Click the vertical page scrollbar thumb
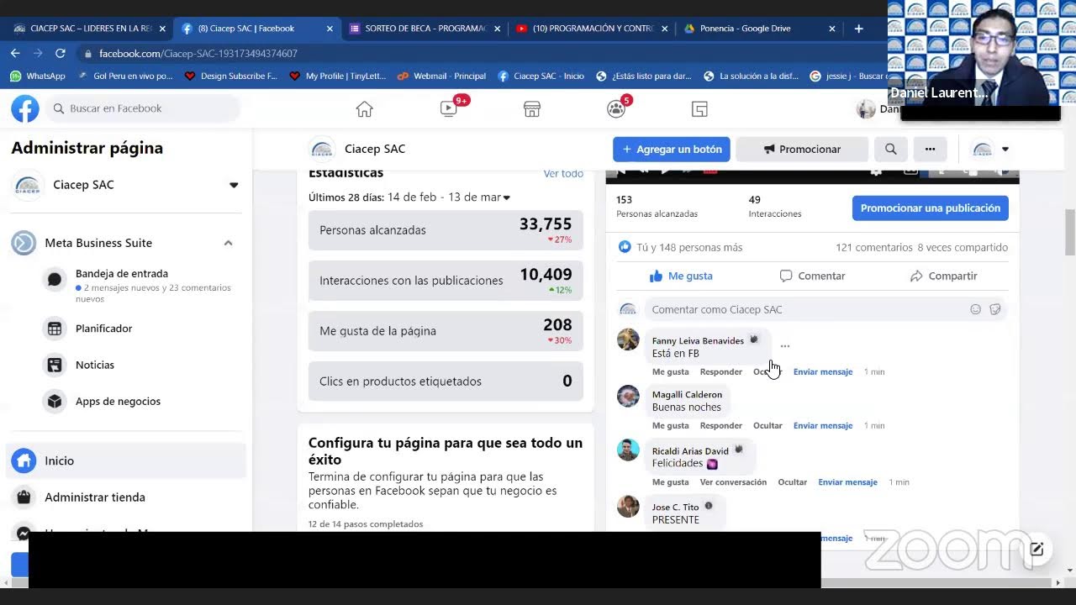1076x605 pixels. click(1070, 233)
